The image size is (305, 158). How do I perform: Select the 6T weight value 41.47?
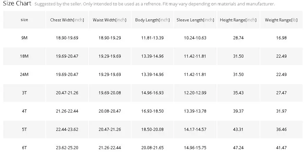point(281,148)
